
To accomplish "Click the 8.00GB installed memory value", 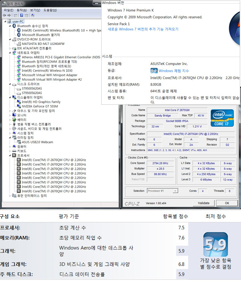I will [156, 84].
